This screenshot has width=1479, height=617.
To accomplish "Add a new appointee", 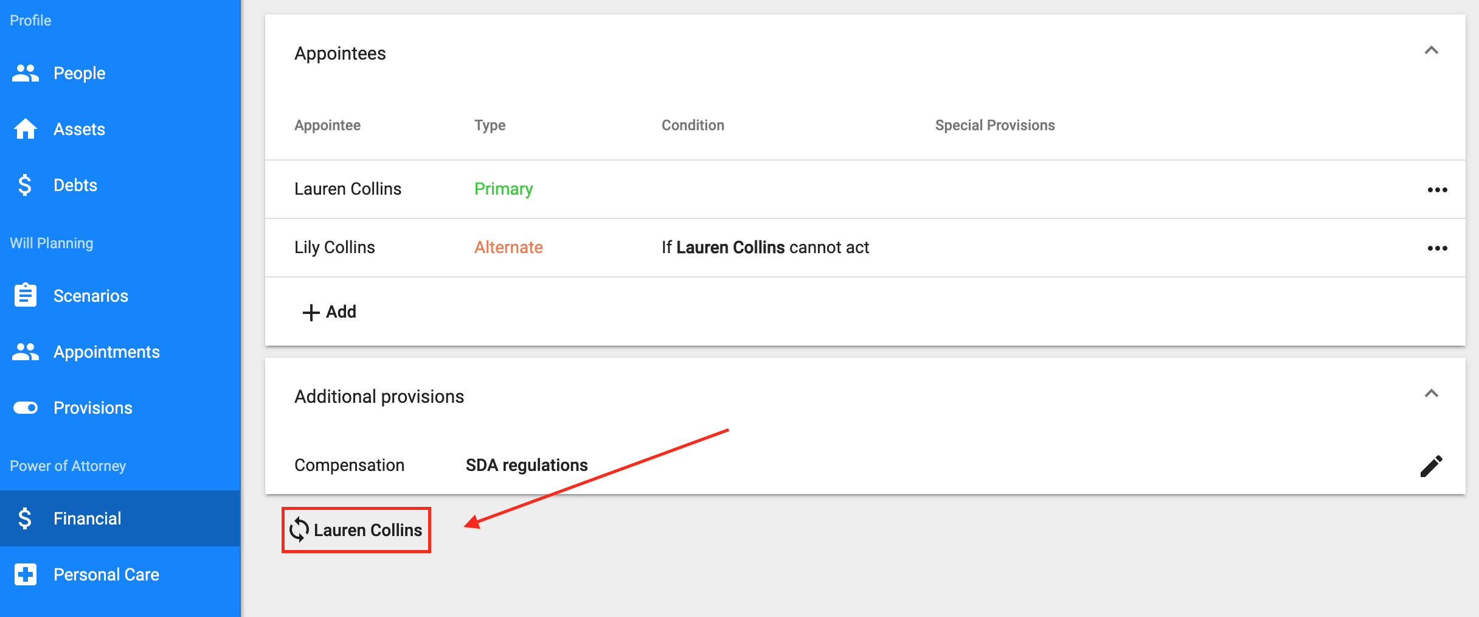I will pyautogui.click(x=329, y=312).
